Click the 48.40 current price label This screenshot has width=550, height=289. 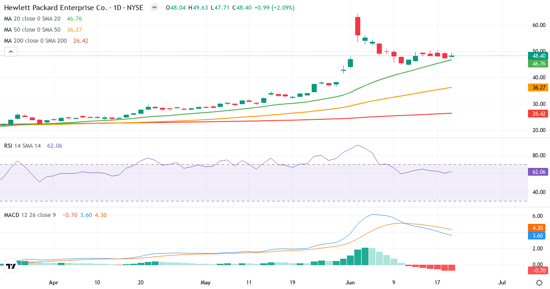click(538, 56)
